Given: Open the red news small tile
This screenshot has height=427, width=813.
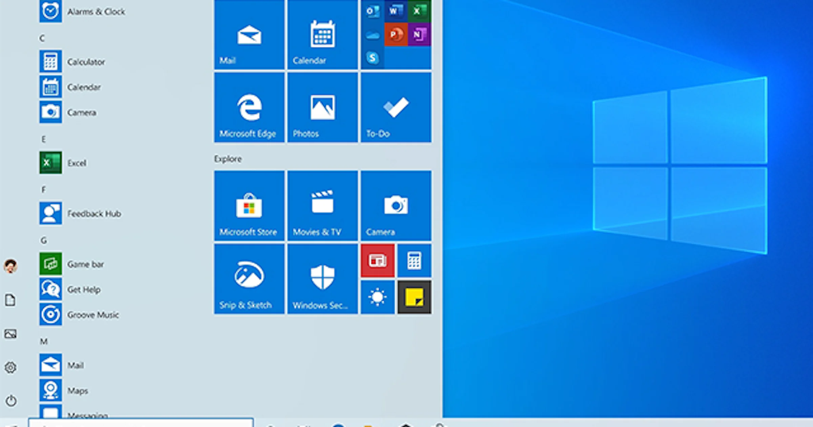Looking at the screenshot, I should tap(378, 261).
